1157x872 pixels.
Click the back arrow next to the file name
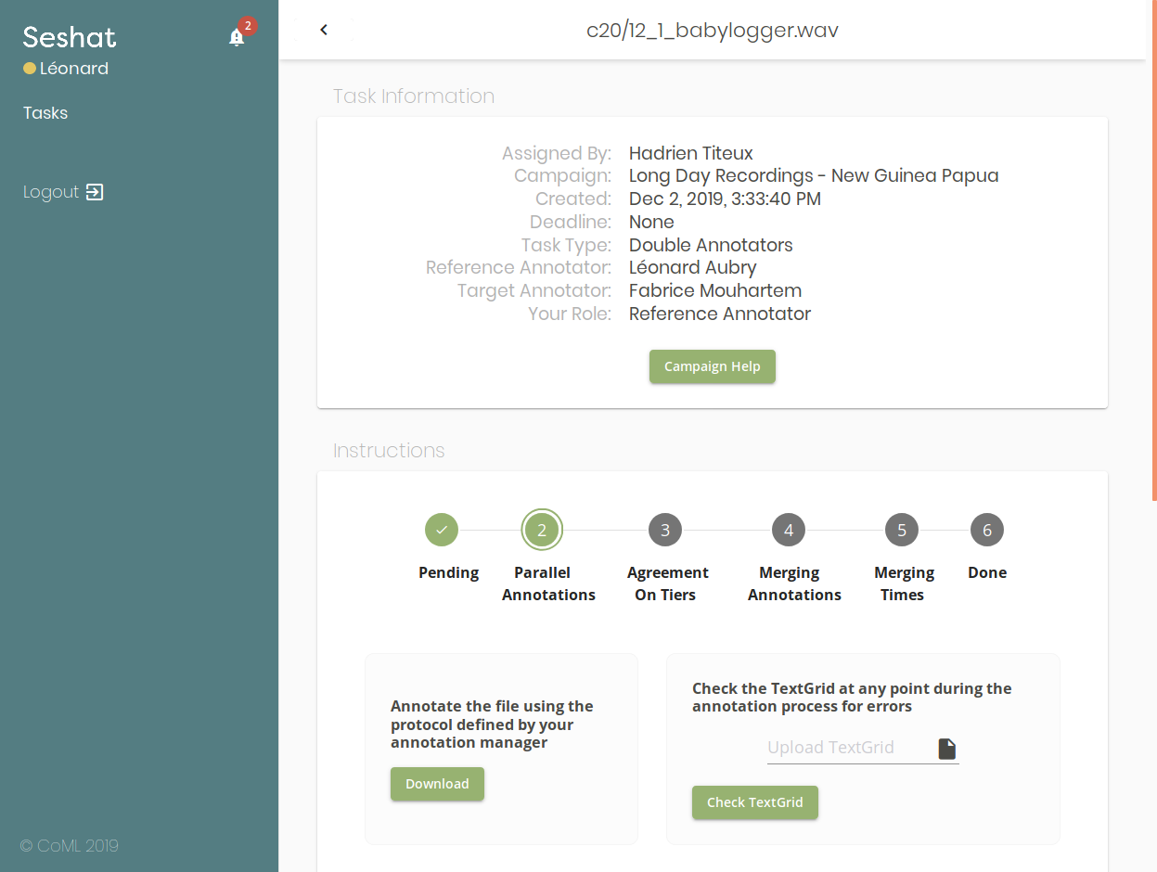pyautogui.click(x=324, y=30)
